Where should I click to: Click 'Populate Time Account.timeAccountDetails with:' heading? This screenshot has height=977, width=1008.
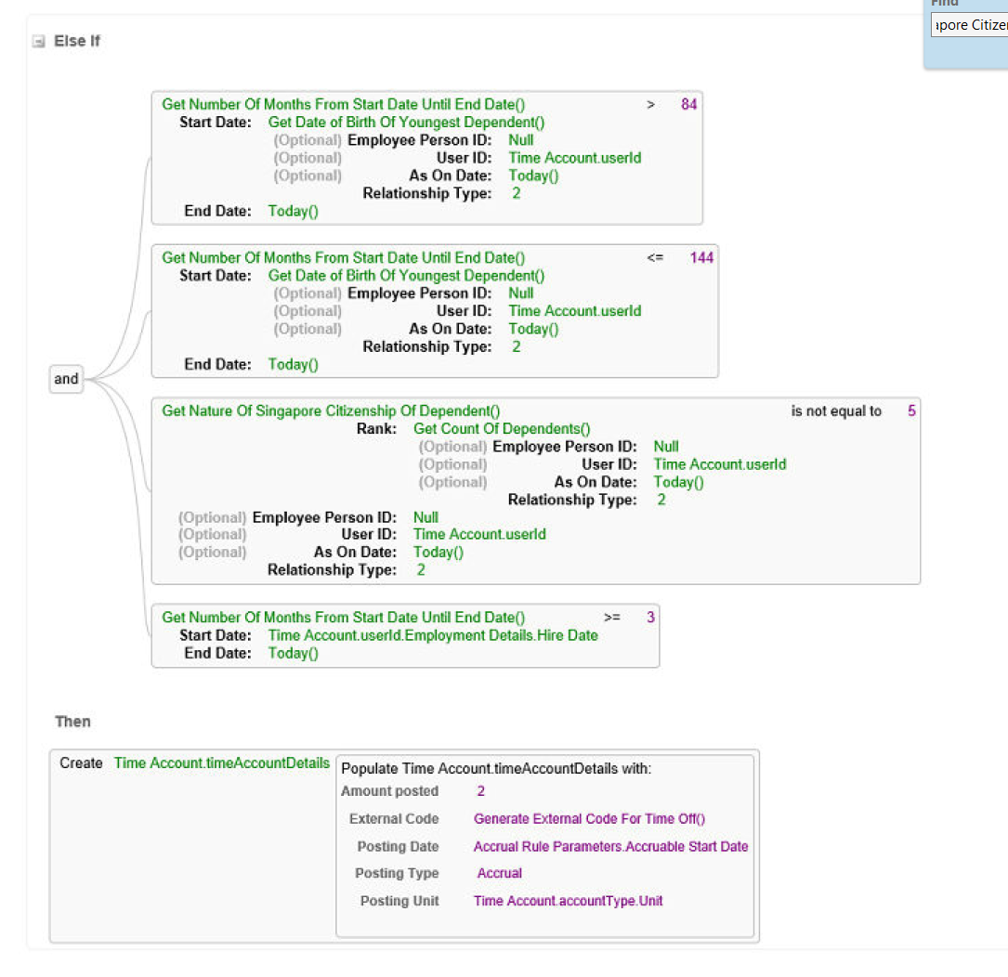[496, 769]
